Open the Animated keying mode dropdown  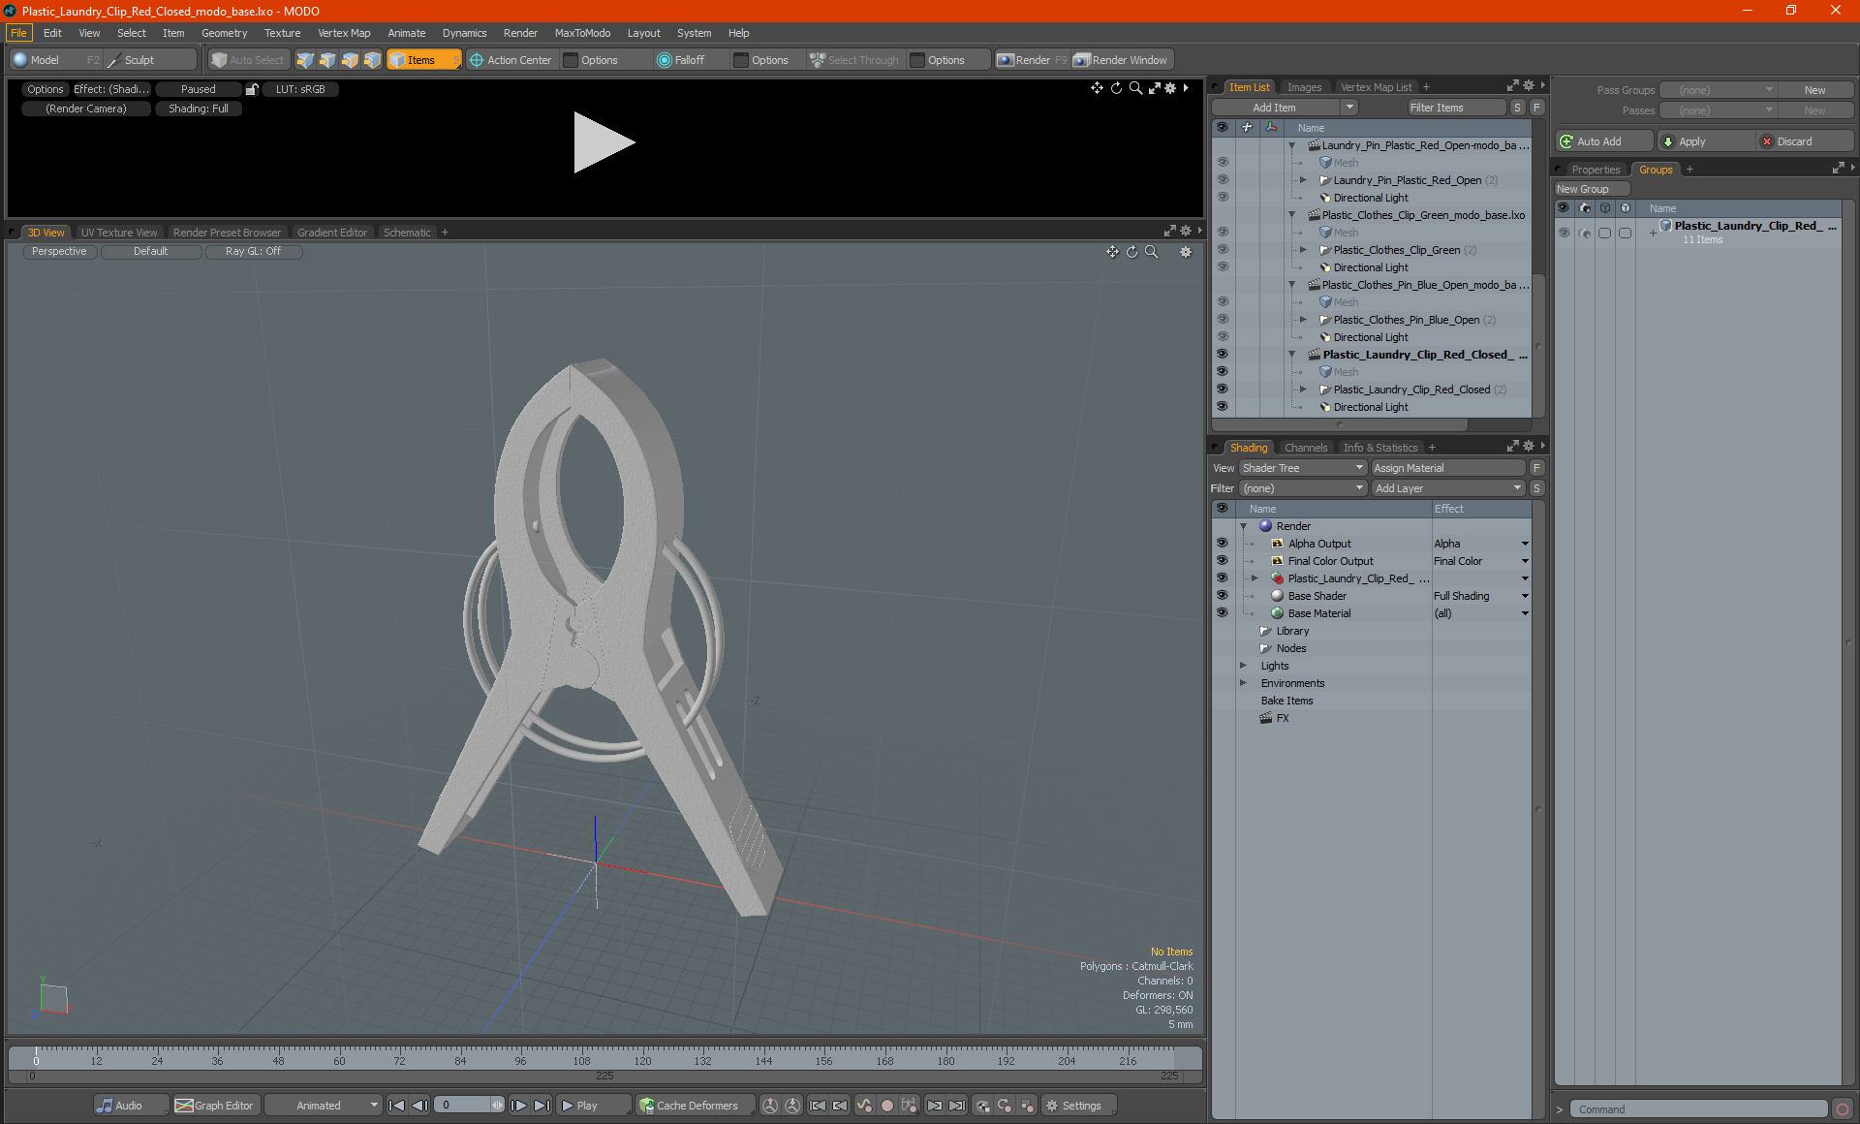click(324, 1106)
